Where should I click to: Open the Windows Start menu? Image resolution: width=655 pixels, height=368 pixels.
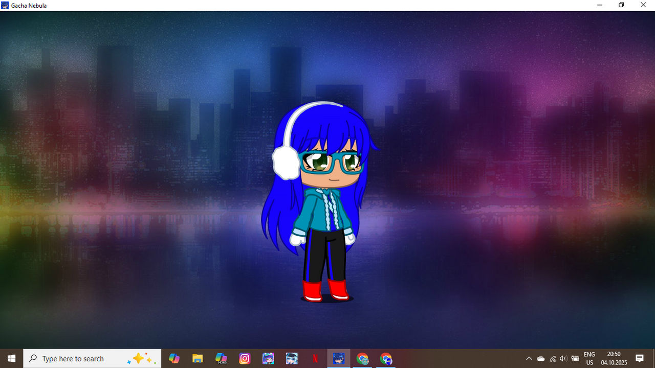coord(11,358)
